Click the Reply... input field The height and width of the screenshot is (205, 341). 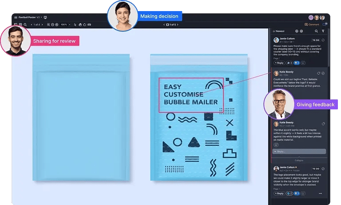(299, 151)
